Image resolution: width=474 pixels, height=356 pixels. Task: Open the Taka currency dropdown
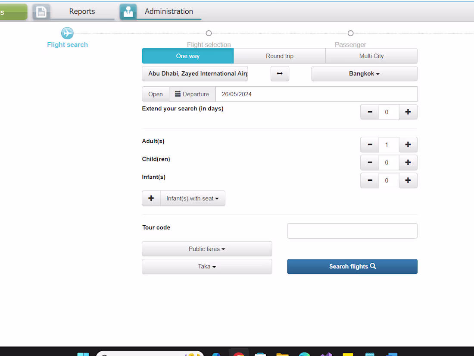[207, 266]
